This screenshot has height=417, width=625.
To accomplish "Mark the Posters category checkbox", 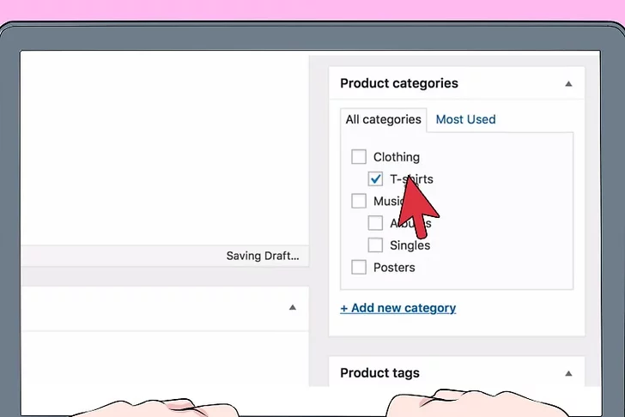I will pyautogui.click(x=359, y=268).
